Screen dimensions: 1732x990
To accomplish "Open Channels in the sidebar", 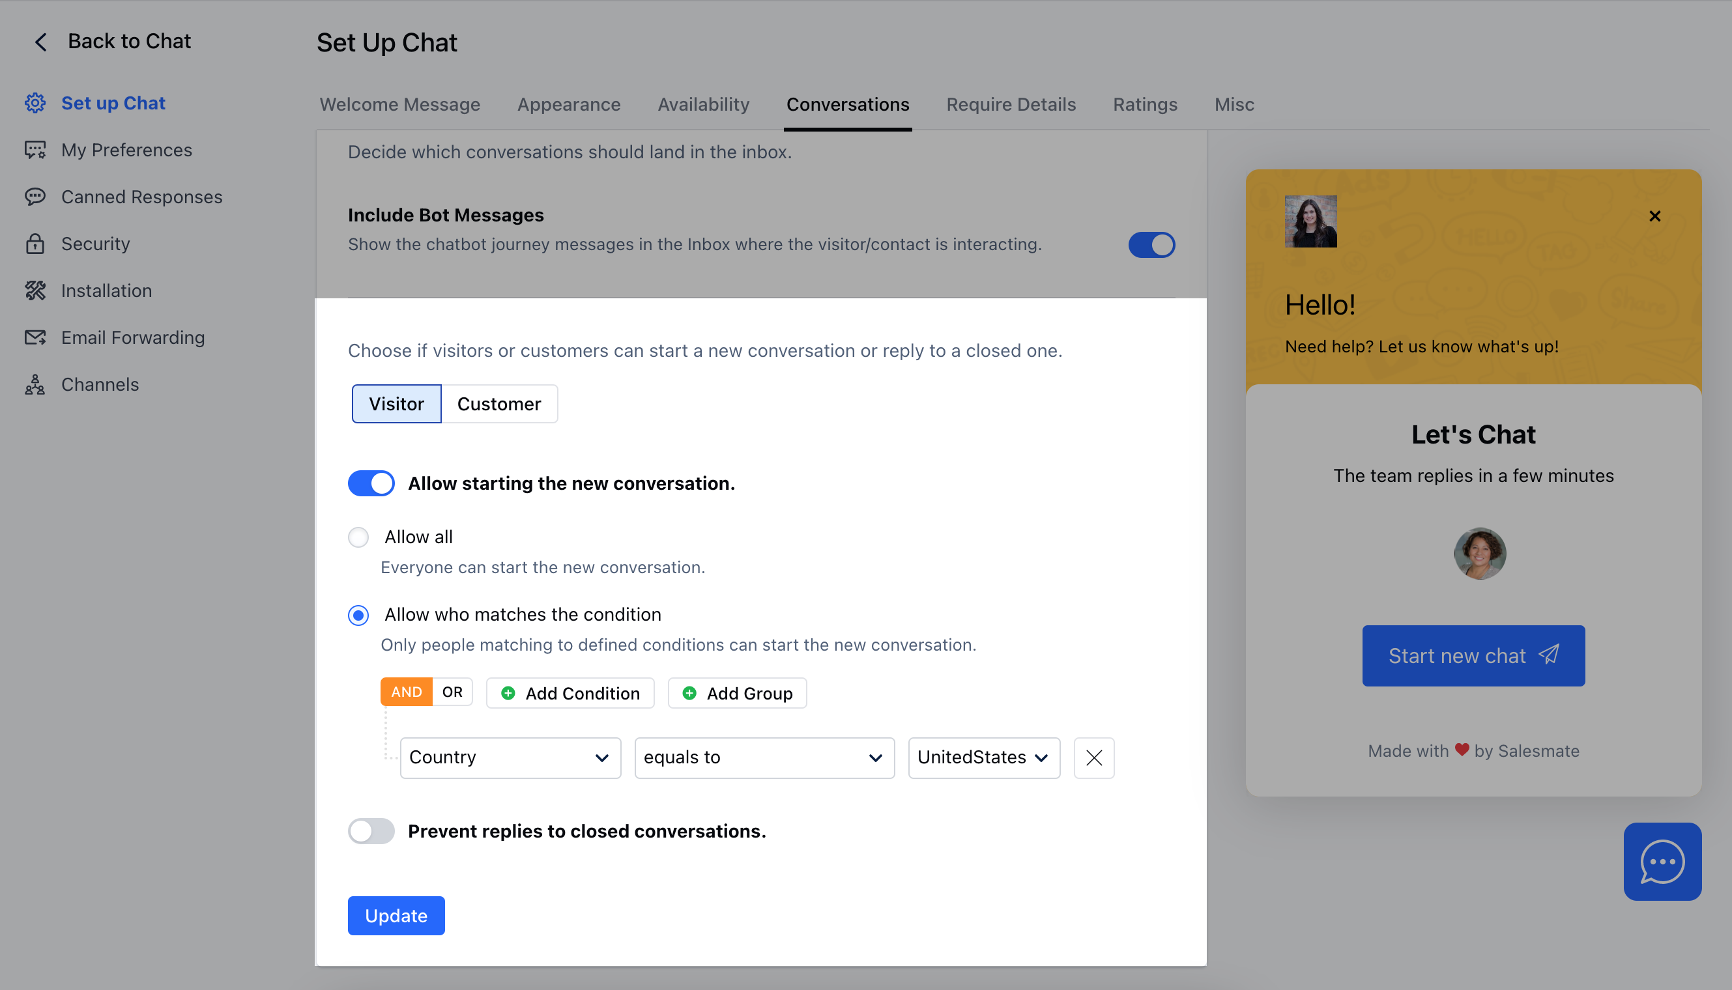I will click(x=100, y=384).
